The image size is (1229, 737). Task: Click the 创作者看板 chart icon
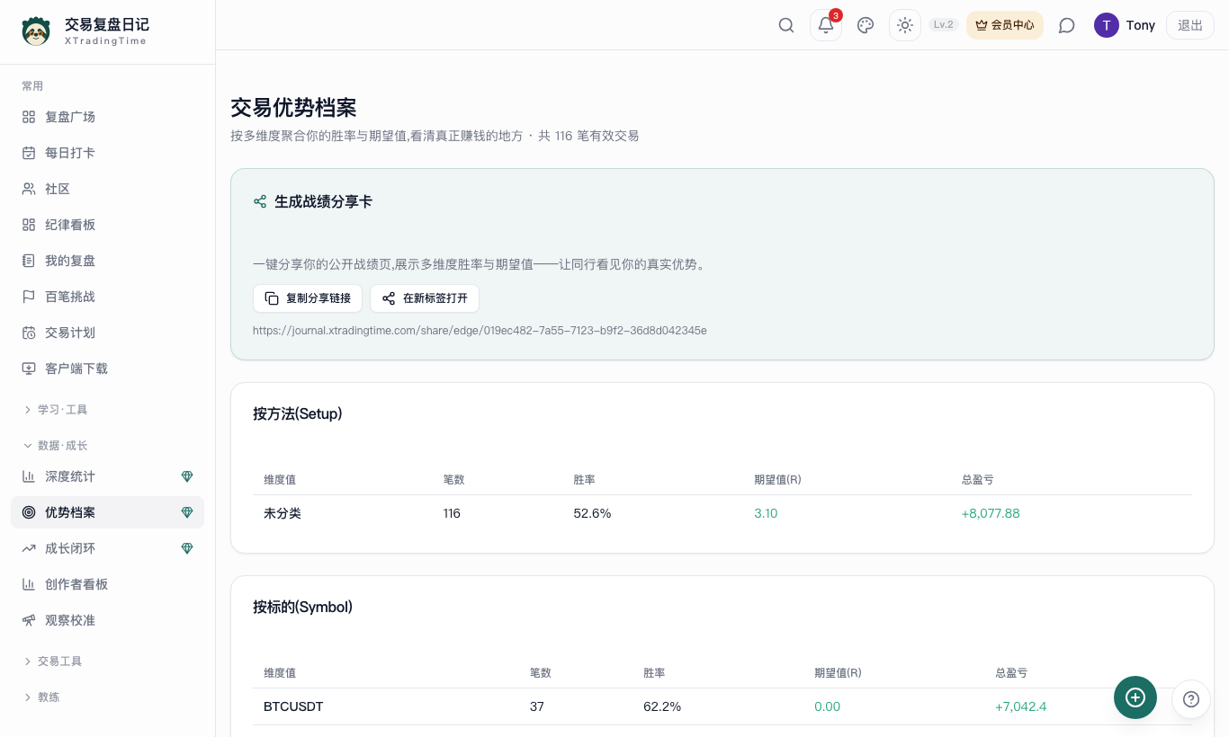click(29, 584)
